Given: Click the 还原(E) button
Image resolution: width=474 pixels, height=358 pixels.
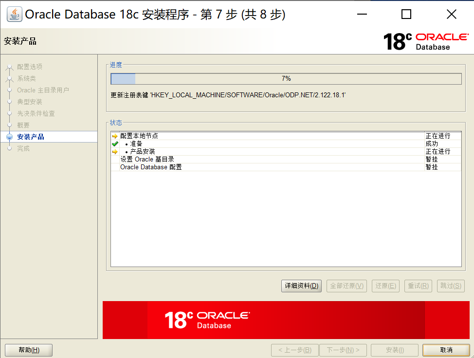Looking at the screenshot, I should [x=385, y=286].
